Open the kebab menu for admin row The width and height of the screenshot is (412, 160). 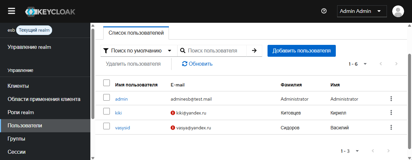(391, 99)
